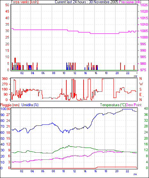Select pressure axis value 1025
Image resolution: width=149 pixels, height=178 pixels.
coord(144,5)
